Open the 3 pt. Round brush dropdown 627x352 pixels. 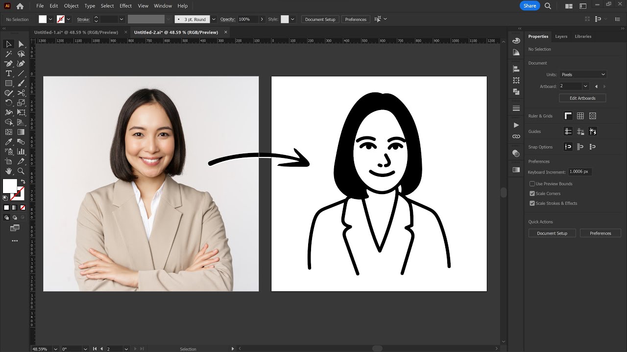point(214,20)
